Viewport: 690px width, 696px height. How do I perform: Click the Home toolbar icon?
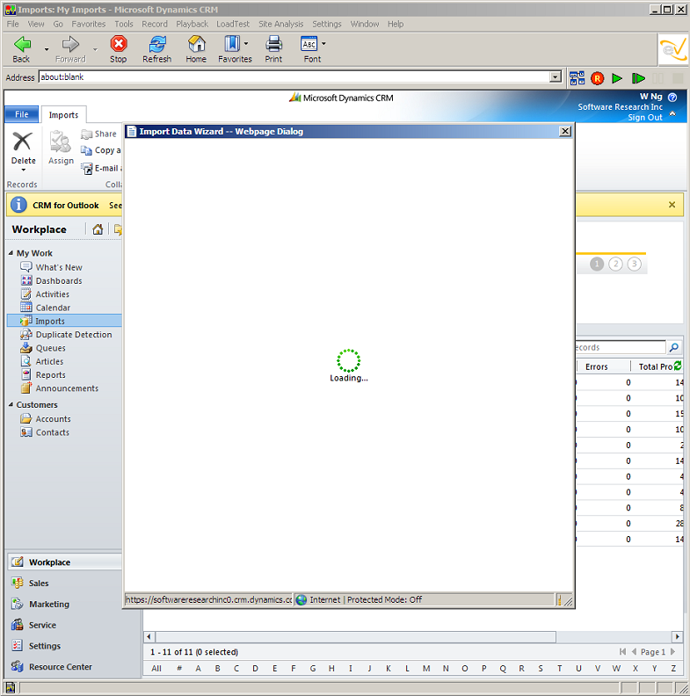[196, 44]
